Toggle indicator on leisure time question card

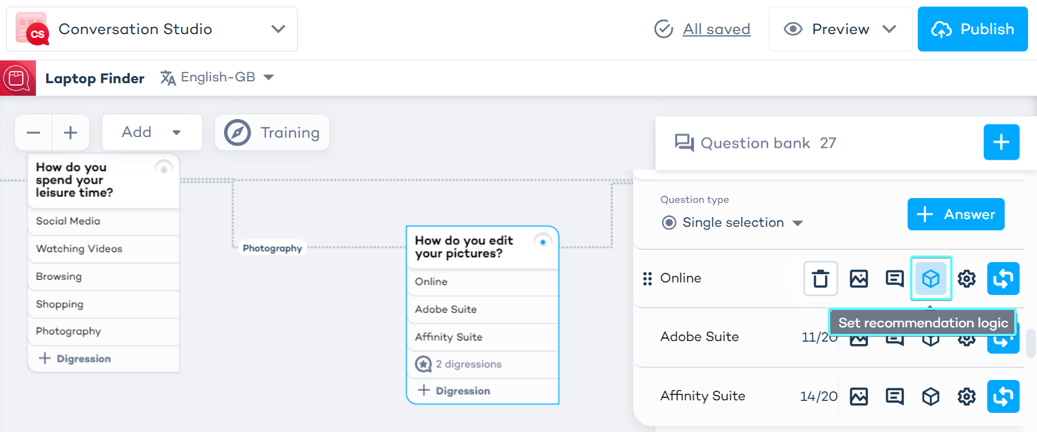(164, 169)
